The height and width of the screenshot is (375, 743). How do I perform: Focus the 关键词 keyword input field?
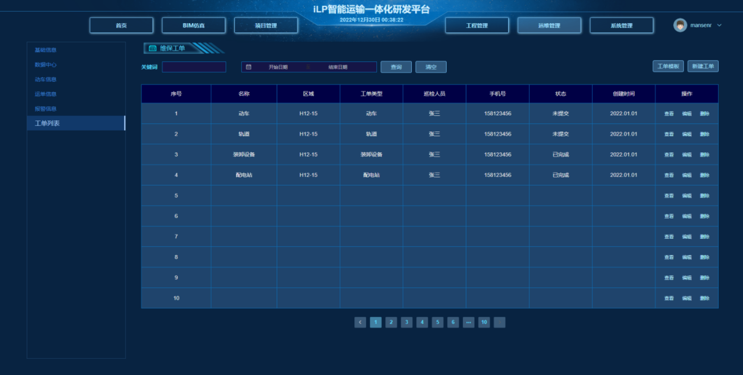tap(194, 67)
